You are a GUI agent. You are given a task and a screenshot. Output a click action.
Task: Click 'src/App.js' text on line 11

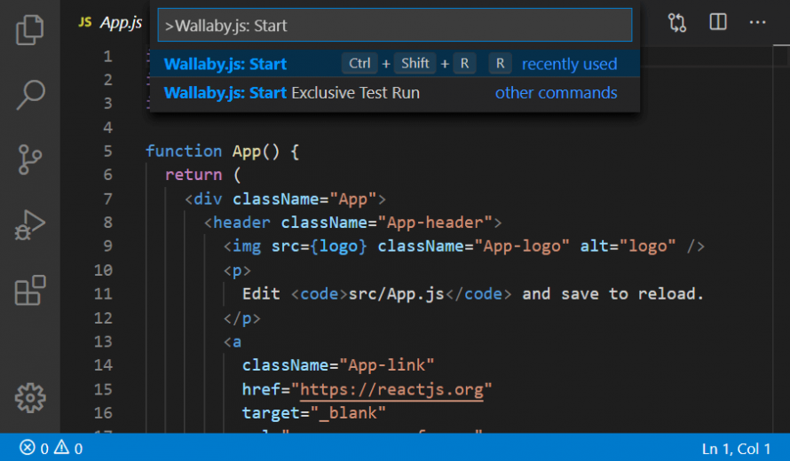(x=396, y=294)
